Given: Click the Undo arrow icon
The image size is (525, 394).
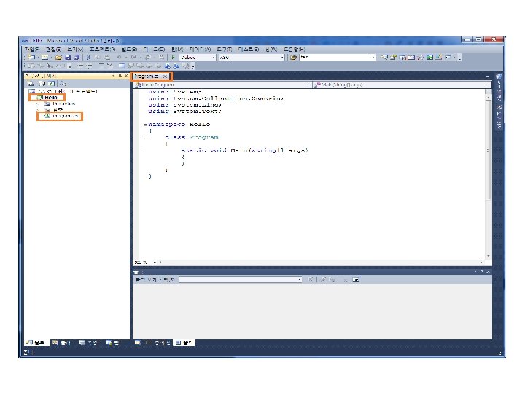Looking at the screenshot, I should (x=119, y=58).
